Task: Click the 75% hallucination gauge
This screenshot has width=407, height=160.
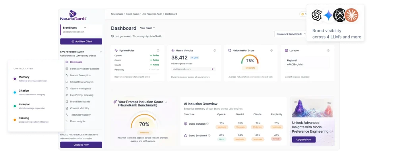Action: [x=250, y=60]
